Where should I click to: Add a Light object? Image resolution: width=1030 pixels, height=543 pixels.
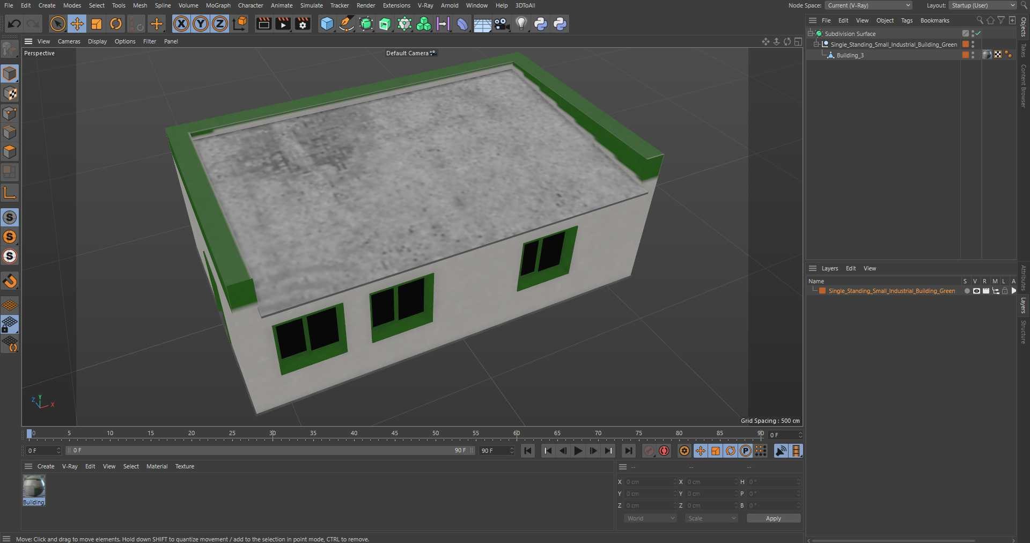521,24
